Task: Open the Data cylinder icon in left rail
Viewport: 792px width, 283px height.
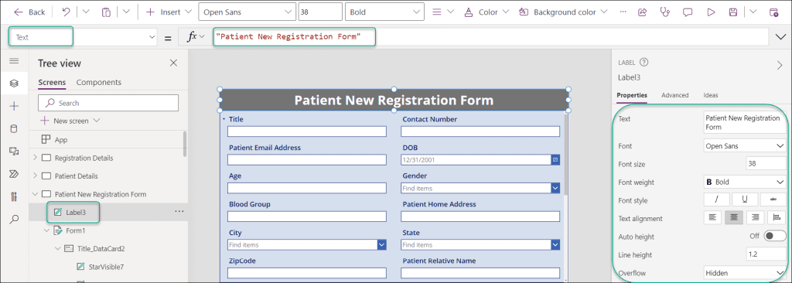Action: click(14, 128)
